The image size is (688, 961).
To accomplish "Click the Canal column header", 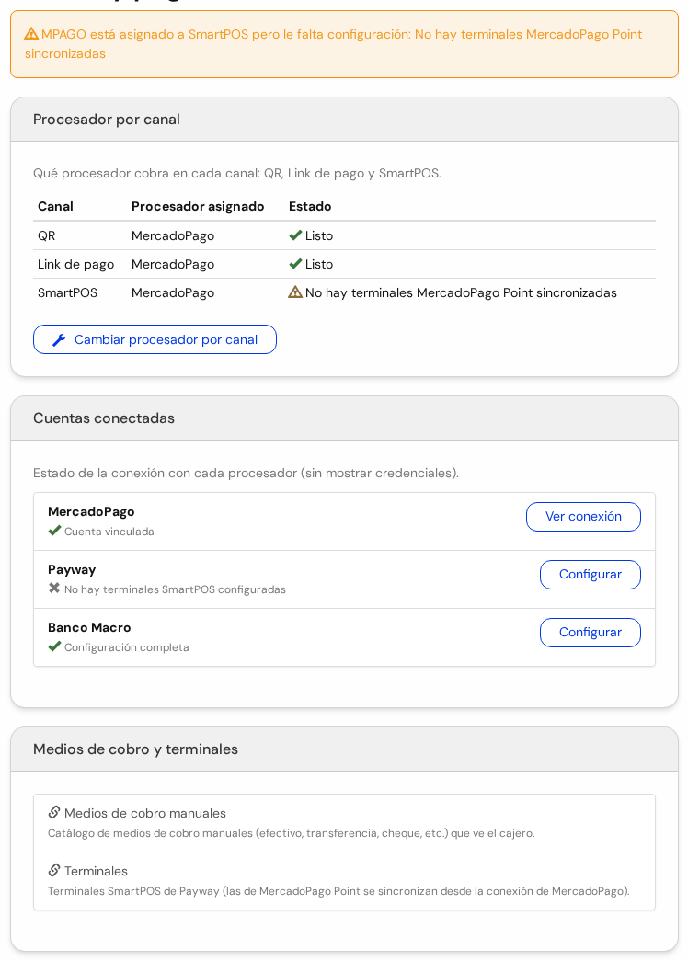I will 55,207.
